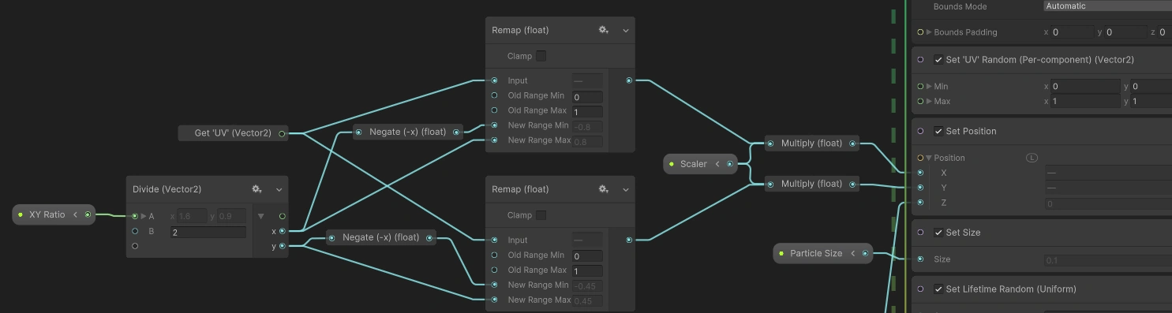Open the bottom Remap (float) node's settings gear
Screen dimensions: 1172x313
pyautogui.click(x=603, y=189)
